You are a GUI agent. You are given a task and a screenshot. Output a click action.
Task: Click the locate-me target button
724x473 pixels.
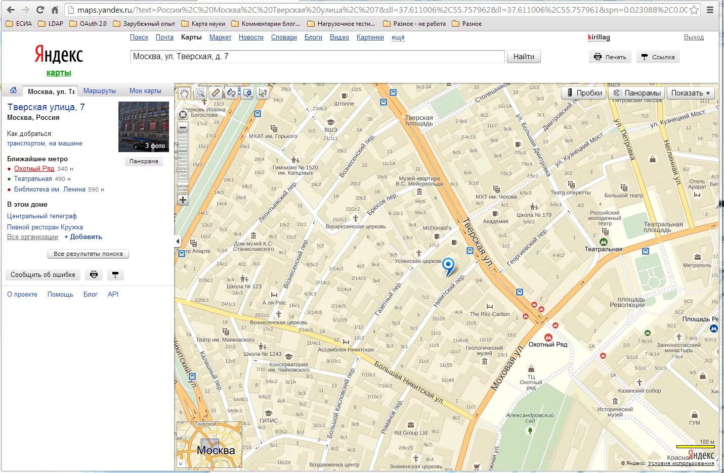[183, 114]
